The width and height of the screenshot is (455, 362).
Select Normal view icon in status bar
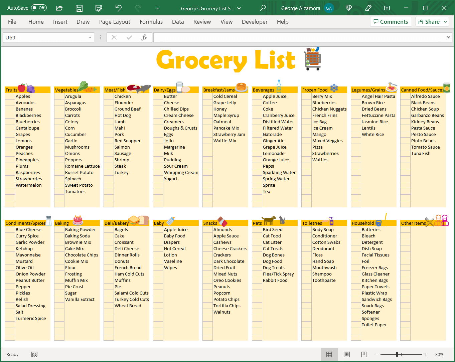329,354
